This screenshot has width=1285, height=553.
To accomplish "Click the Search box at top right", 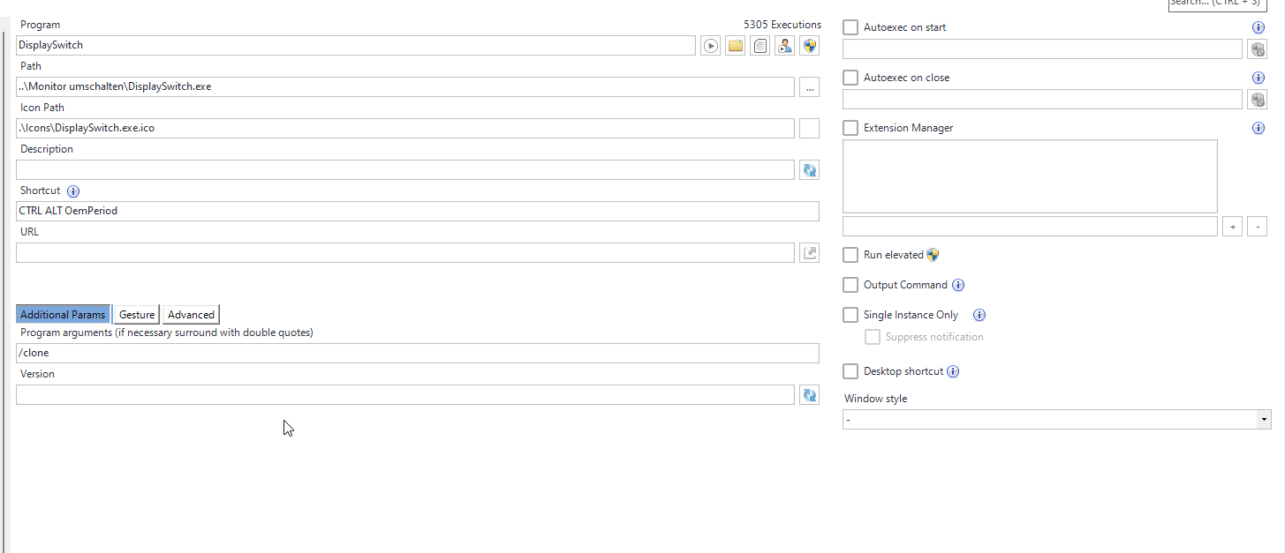I will (x=1217, y=4).
